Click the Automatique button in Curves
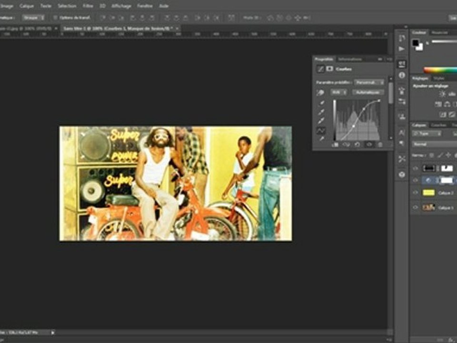 (x=368, y=92)
